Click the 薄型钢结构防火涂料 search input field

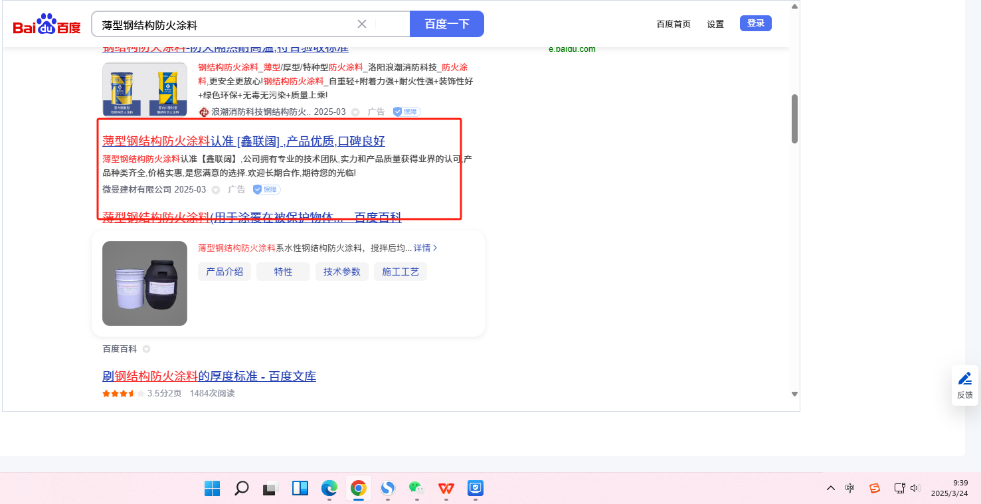click(x=226, y=25)
